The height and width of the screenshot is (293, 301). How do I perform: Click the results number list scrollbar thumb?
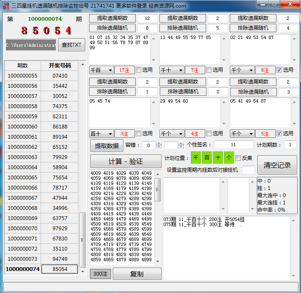(158, 190)
